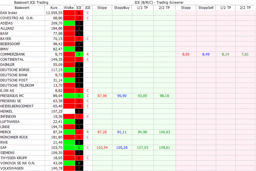
Task: Click Heidelbergcement ICE count cell 10
Action: pyautogui.click(x=79, y=106)
